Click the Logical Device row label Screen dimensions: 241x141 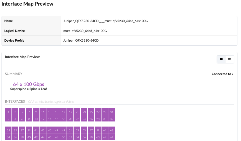coord(15,31)
